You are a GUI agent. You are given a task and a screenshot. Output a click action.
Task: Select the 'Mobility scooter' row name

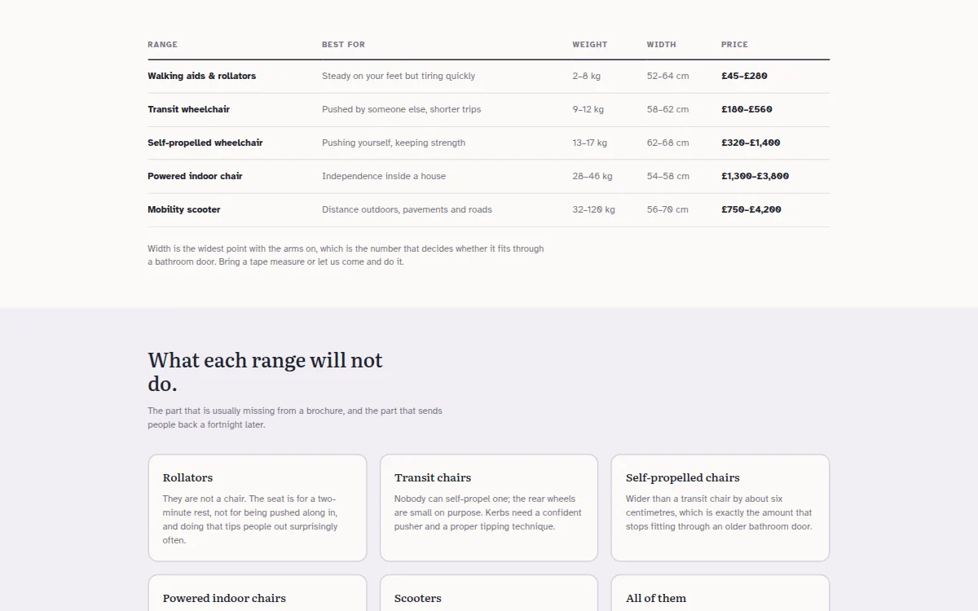[x=184, y=209]
